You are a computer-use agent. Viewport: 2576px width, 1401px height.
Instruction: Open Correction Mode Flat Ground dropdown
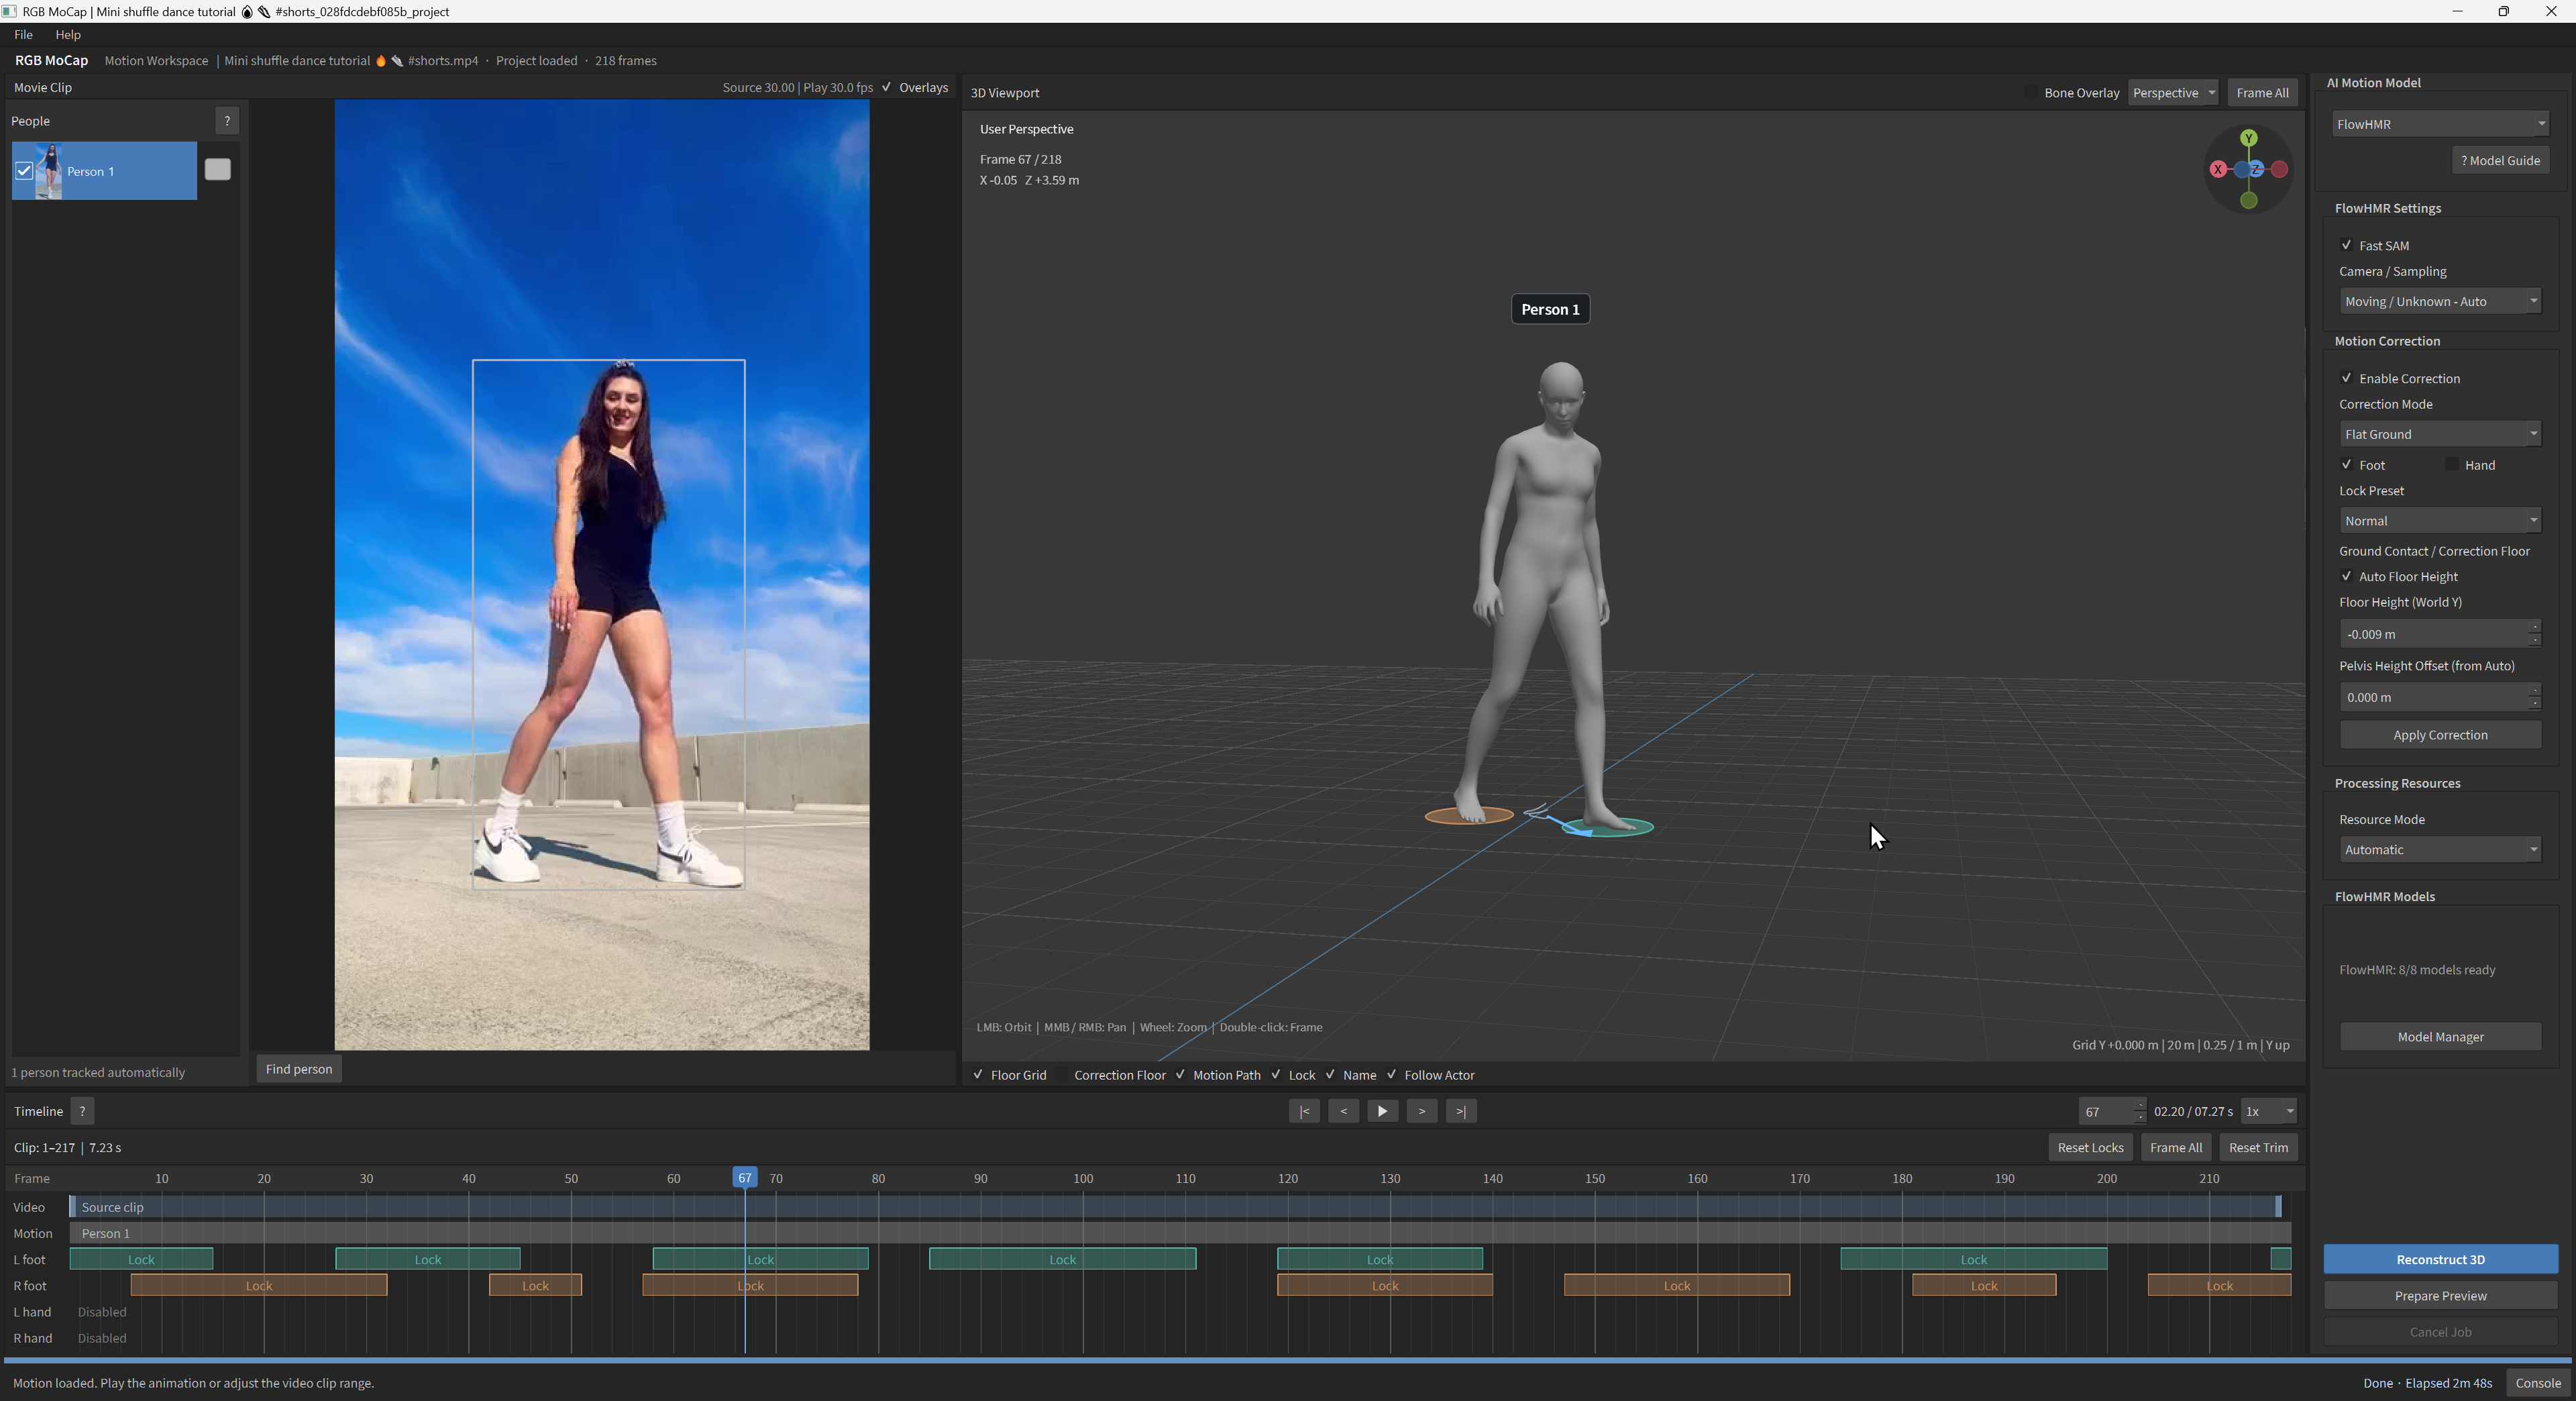click(2440, 434)
